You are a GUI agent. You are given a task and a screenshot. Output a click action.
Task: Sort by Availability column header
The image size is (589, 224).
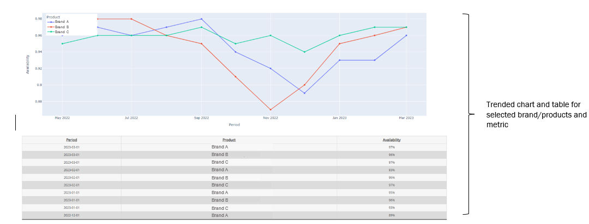pyautogui.click(x=392, y=140)
